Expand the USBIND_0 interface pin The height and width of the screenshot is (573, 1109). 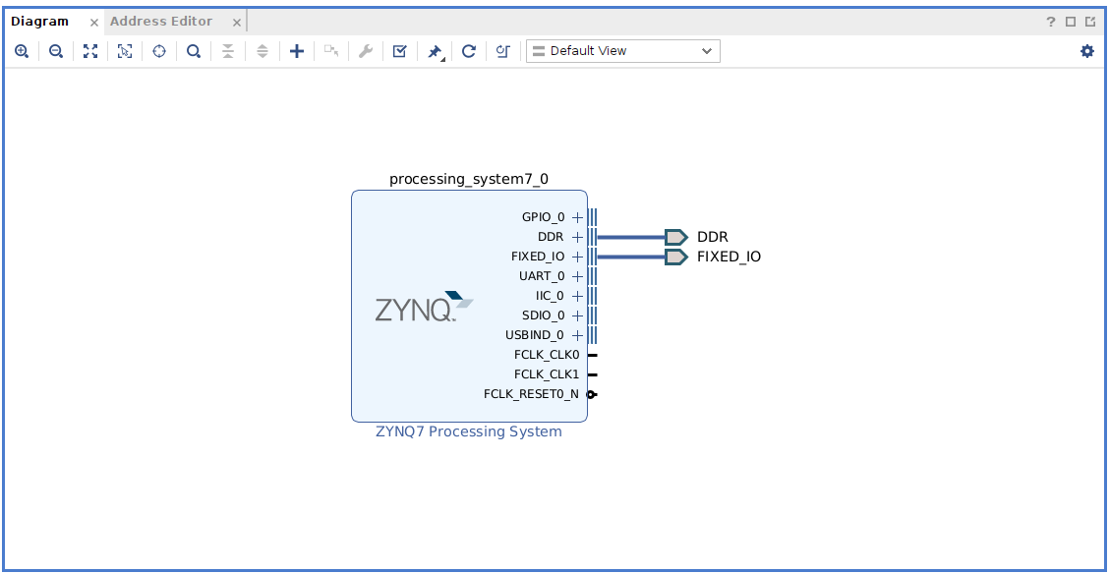pos(577,335)
